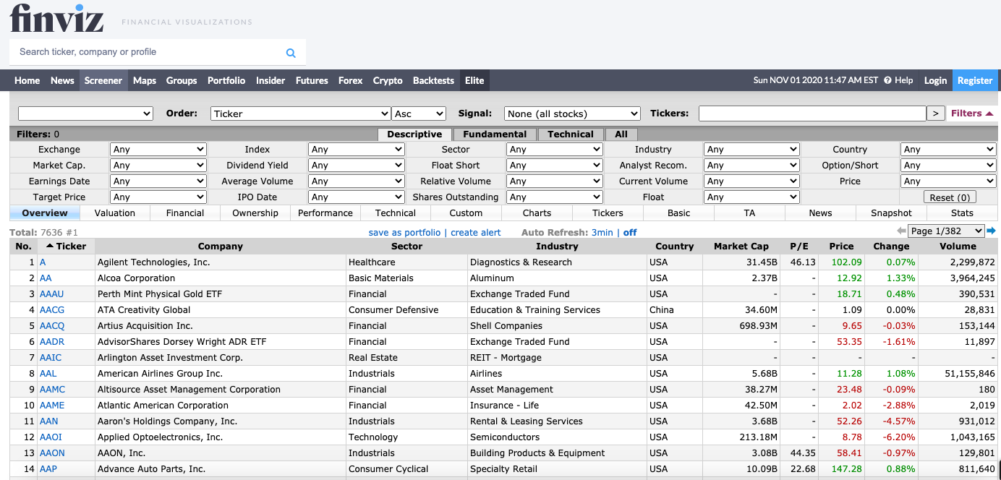Switch to the Fundamental filter tab
Image resolution: width=1001 pixels, height=480 pixels.
(x=495, y=134)
